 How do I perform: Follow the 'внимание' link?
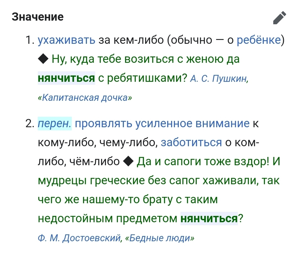click(x=222, y=124)
